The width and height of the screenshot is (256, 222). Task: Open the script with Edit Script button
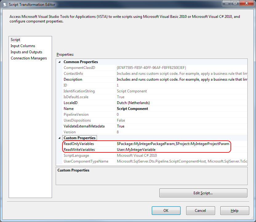[x=203, y=193]
